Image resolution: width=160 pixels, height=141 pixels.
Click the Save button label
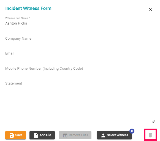click(19, 135)
